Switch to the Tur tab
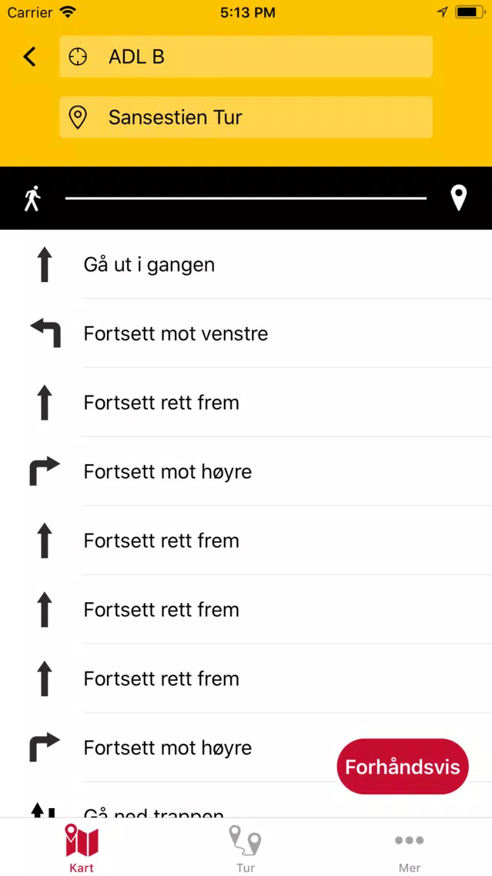Image resolution: width=492 pixels, height=876 pixels. pos(246,848)
